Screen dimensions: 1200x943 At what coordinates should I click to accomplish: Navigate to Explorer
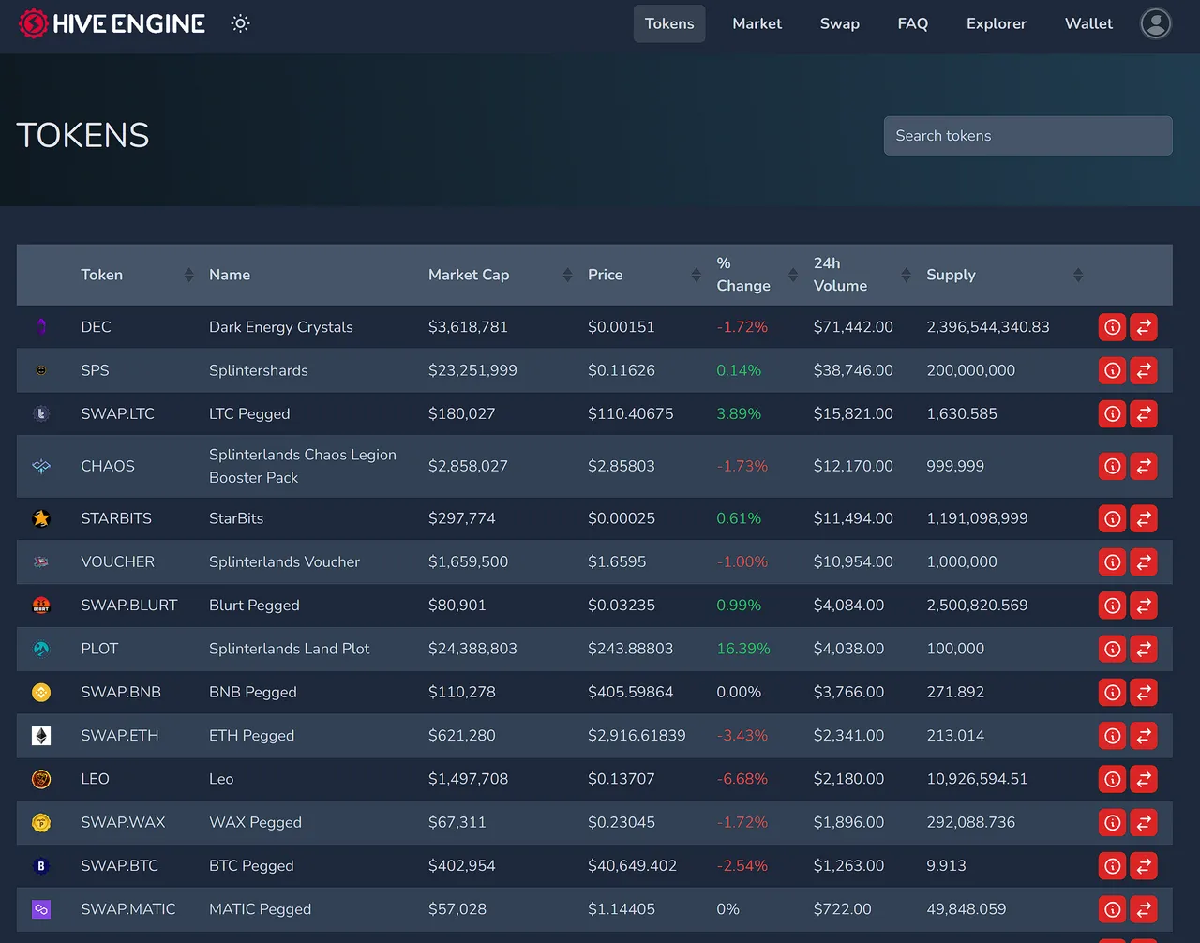(996, 23)
